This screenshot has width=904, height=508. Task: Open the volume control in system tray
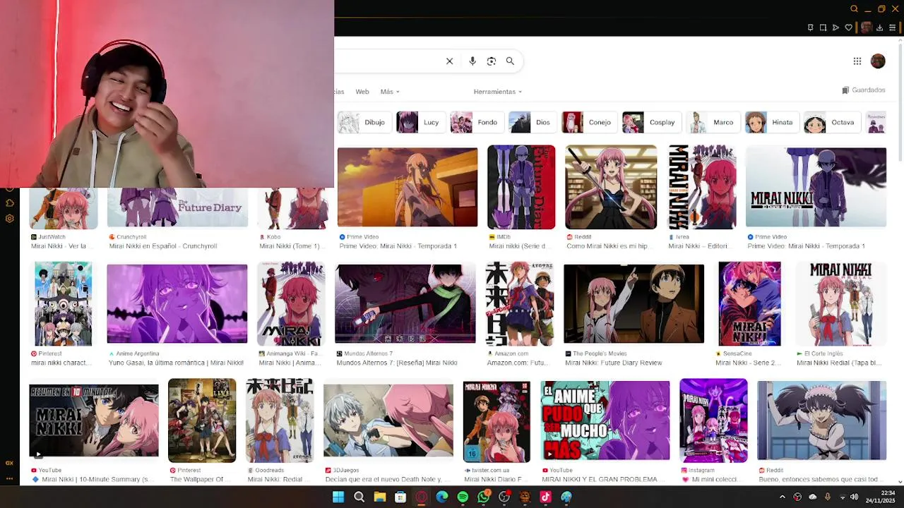[x=855, y=497]
